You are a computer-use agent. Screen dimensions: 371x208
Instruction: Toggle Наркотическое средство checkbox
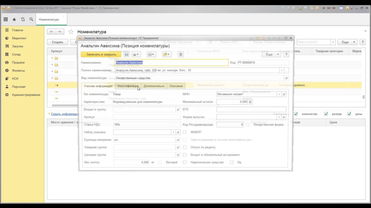(x=185, y=162)
